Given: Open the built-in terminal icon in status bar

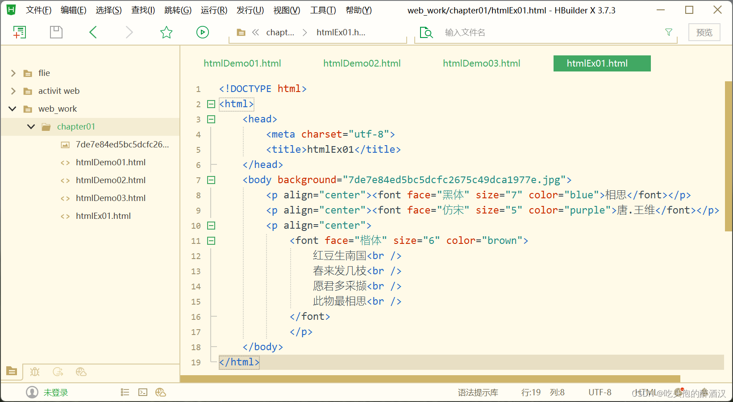Looking at the screenshot, I should [142, 392].
